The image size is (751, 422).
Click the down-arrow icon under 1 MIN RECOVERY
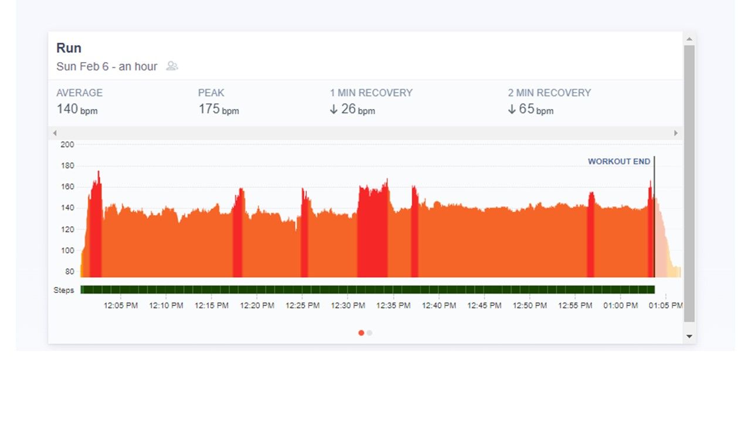coord(334,110)
